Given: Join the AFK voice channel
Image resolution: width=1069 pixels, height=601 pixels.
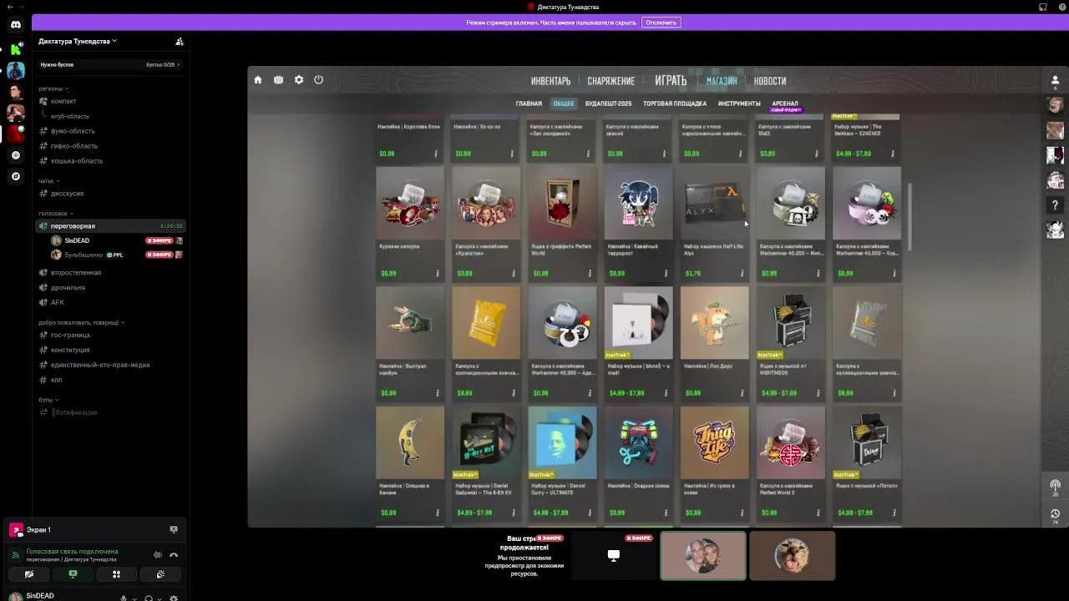Looking at the screenshot, I should (58, 302).
